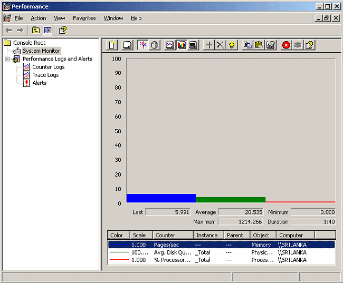Screen dimensions: 343x283
Task: Select the Pages/sec counter row
Action: point(222,245)
